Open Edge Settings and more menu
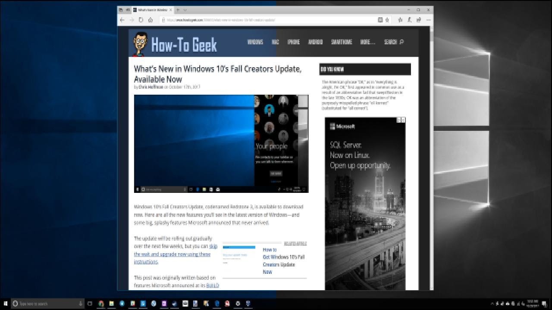The height and width of the screenshot is (310, 552). coord(428,20)
